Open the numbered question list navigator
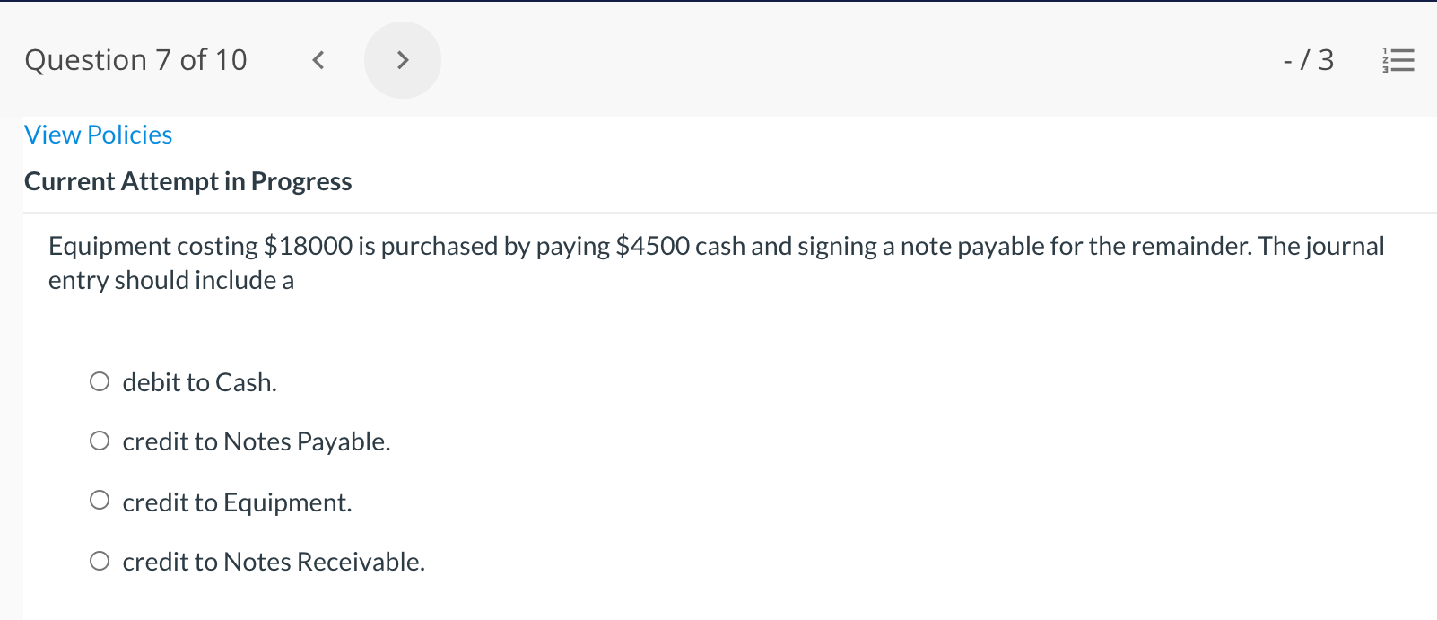 pyautogui.click(x=1398, y=59)
